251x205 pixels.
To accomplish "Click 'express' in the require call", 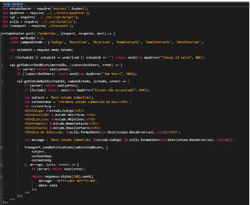I will click(60, 9).
